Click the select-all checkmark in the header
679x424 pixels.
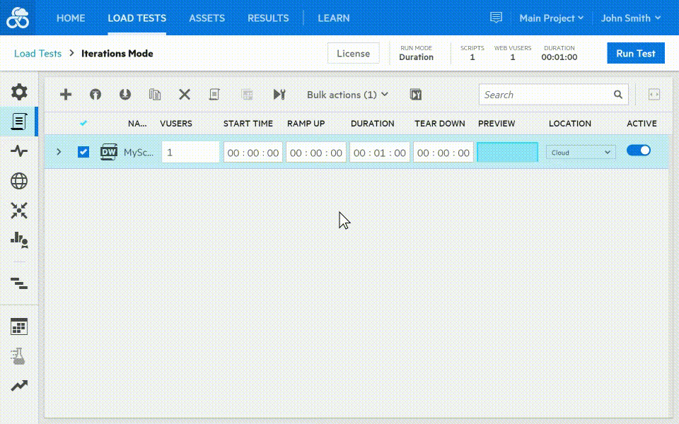pos(83,122)
